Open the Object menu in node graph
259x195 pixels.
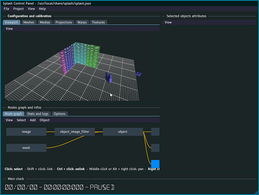click(45, 120)
